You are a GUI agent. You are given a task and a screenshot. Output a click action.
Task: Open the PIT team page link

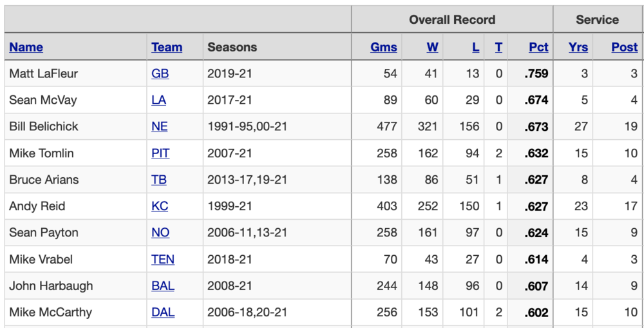coord(161,153)
